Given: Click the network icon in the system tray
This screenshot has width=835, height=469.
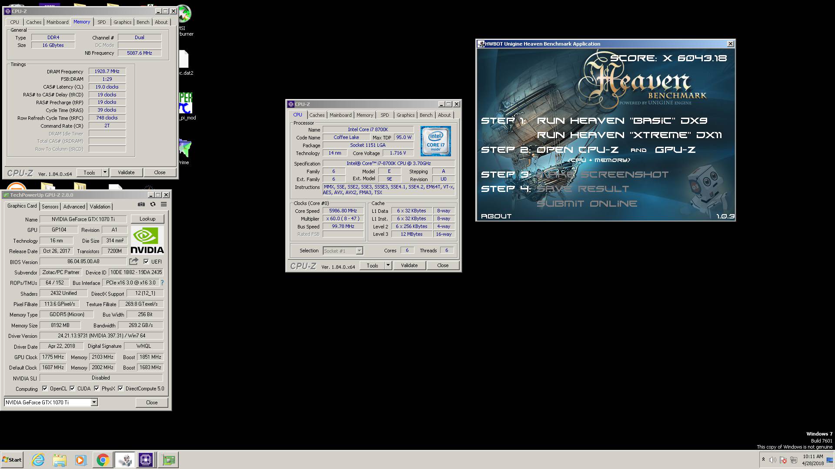Looking at the screenshot, I should pos(794,460).
